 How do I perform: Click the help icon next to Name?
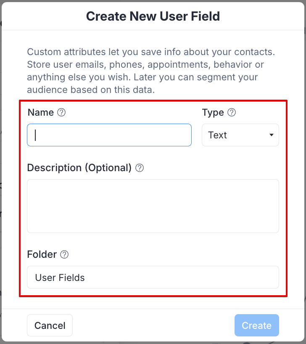point(61,112)
